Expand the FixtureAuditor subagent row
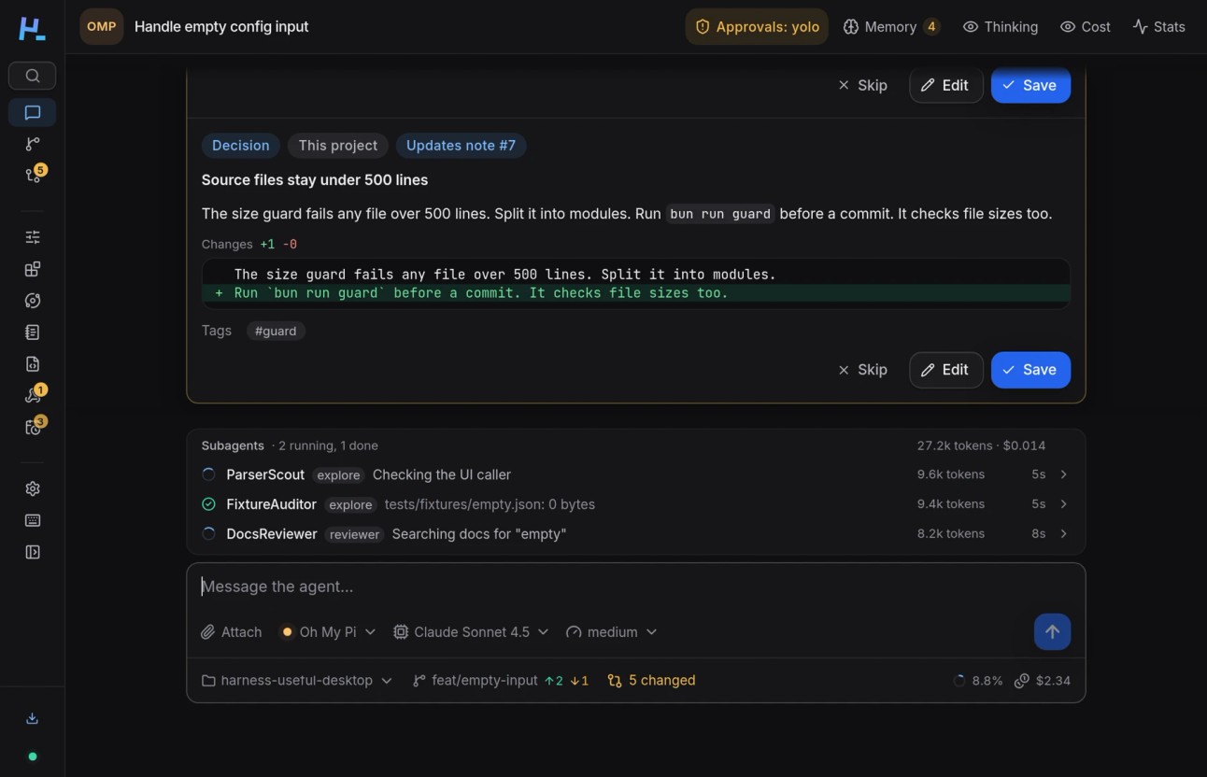Viewport: 1207px width, 777px height. click(x=635, y=504)
